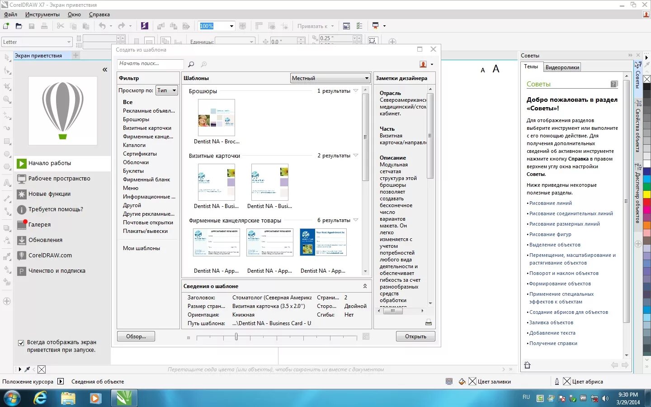Click the Corel CONNECT search content icon

tap(145, 26)
